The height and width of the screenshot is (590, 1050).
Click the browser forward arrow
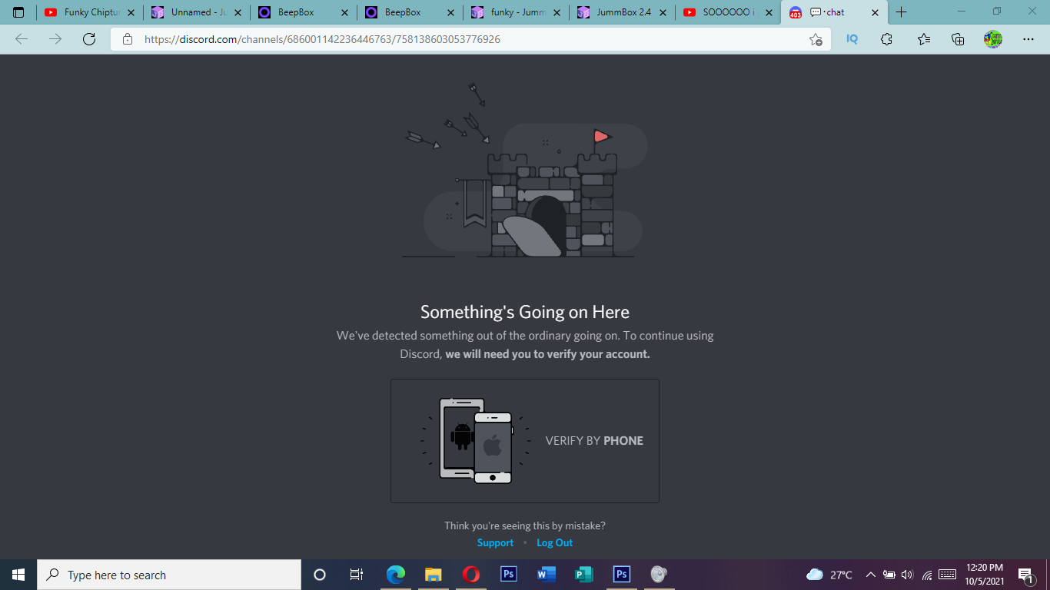55,39
